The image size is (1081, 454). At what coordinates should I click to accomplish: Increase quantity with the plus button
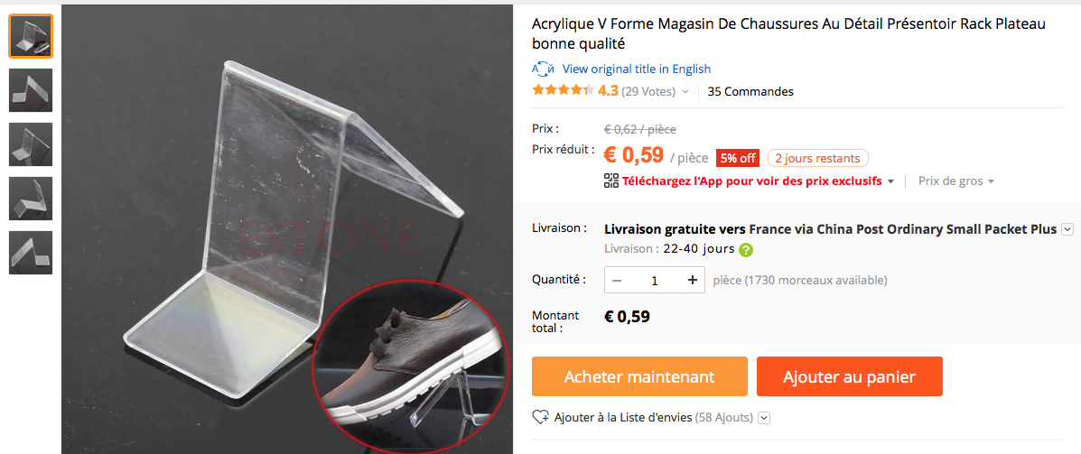click(x=692, y=281)
